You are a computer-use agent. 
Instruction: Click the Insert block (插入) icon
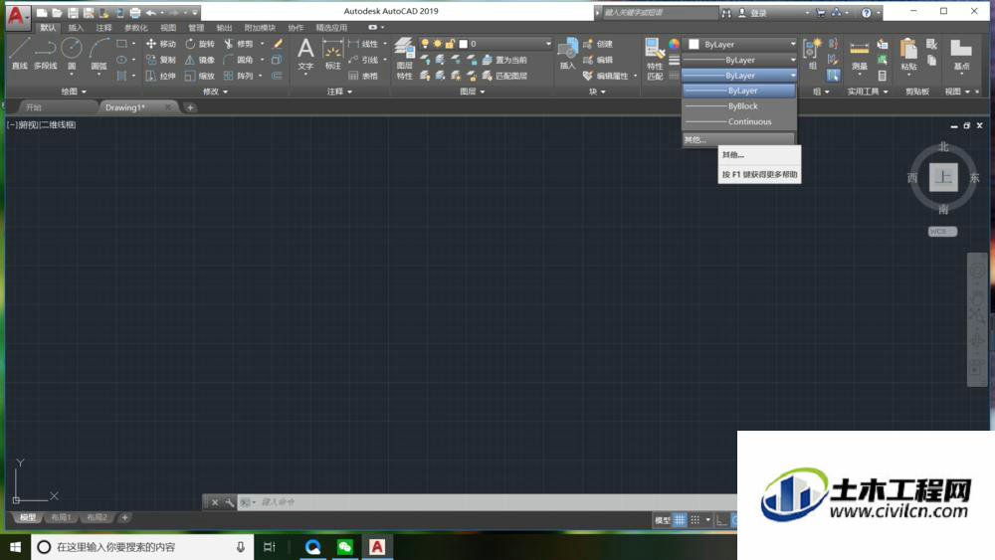click(x=567, y=54)
